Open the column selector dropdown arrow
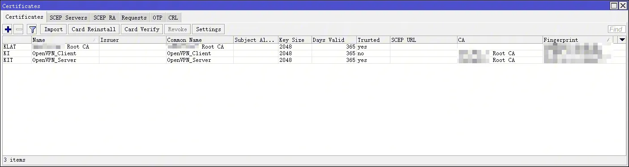The width and height of the screenshot is (629, 167). coord(622,40)
